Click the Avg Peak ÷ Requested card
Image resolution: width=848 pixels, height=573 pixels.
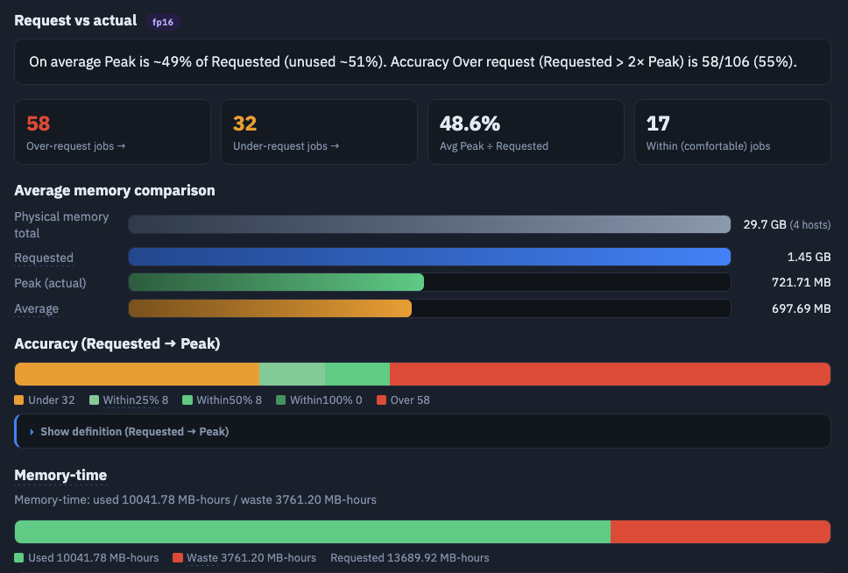[x=526, y=131]
